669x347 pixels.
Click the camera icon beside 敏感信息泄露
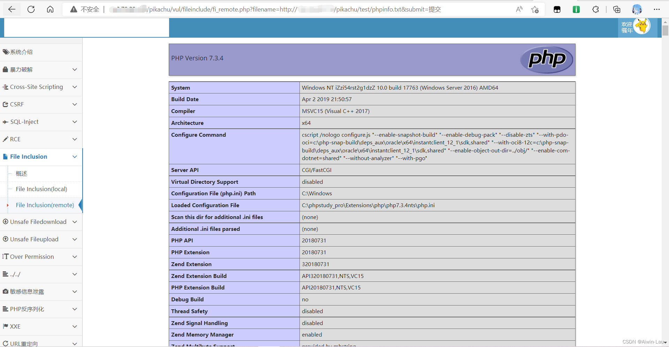click(6, 291)
